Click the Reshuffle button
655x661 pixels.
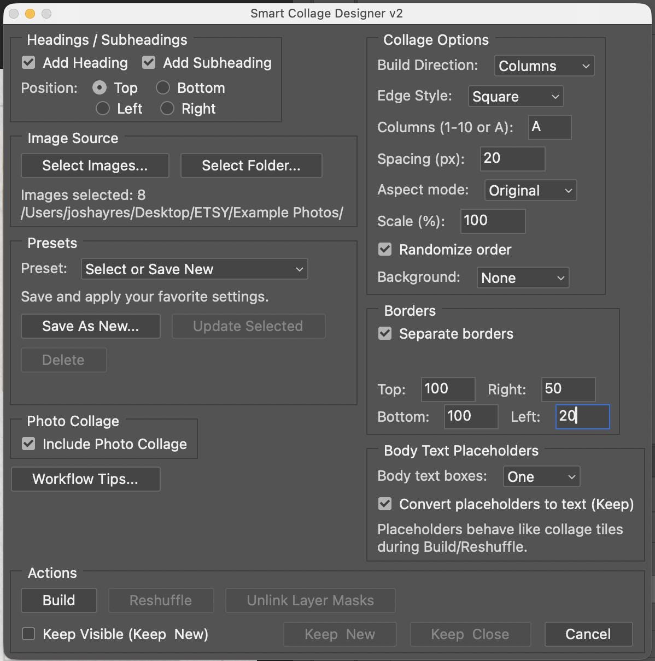161,600
